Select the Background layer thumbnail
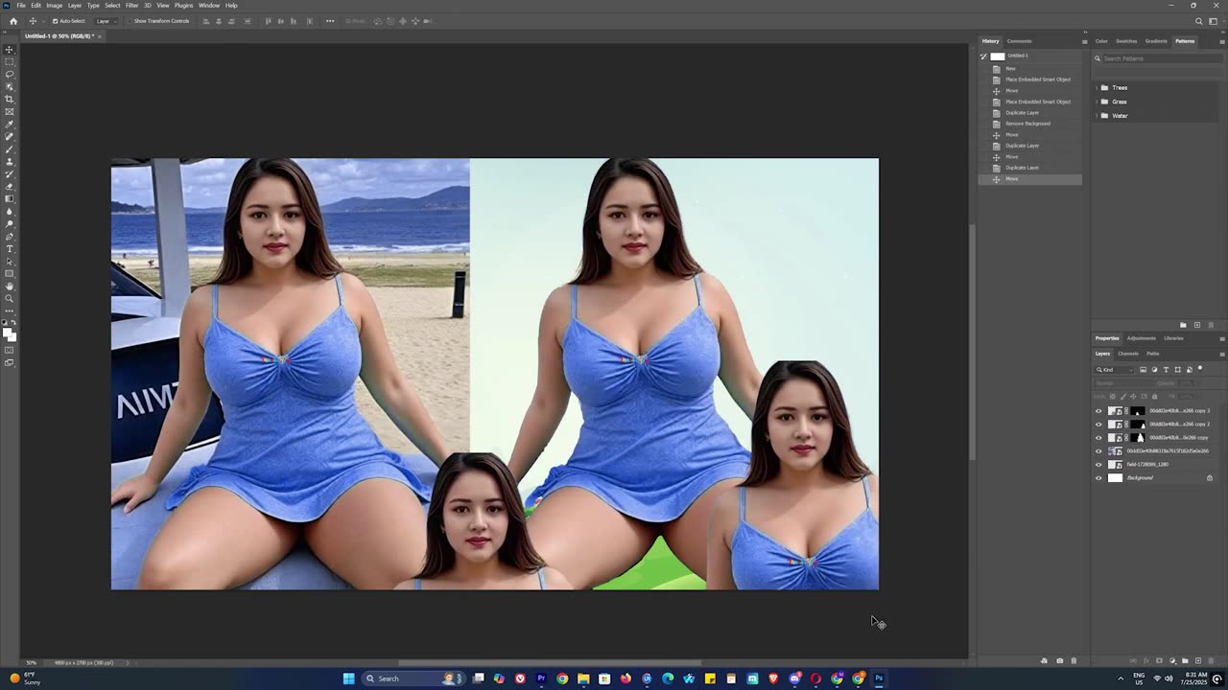 [1115, 478]
